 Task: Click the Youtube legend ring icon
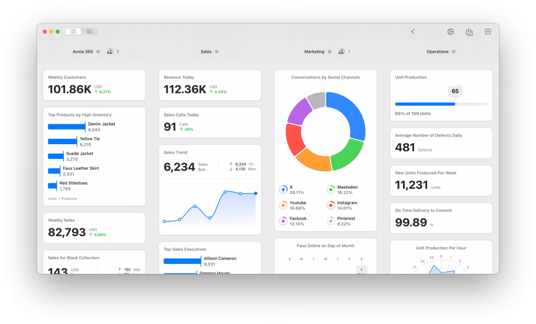tap(283, 205)
